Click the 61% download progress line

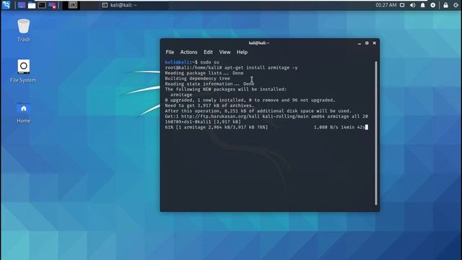217,127
